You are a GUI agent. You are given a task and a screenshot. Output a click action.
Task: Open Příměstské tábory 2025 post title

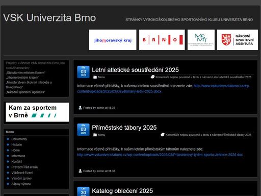click(x=124, y=128)
